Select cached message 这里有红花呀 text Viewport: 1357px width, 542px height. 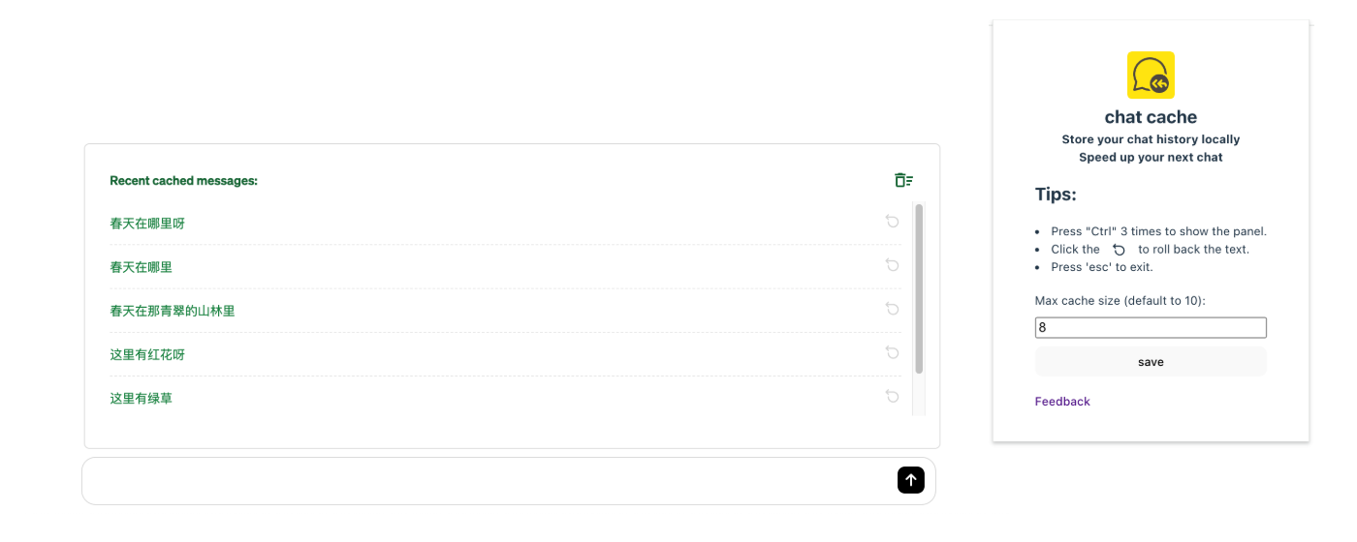pyautogui.click(x=147, y=354)
